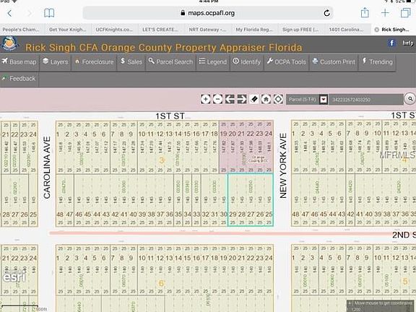Open the Layers menu
The image size is (416, 312).
56,62
